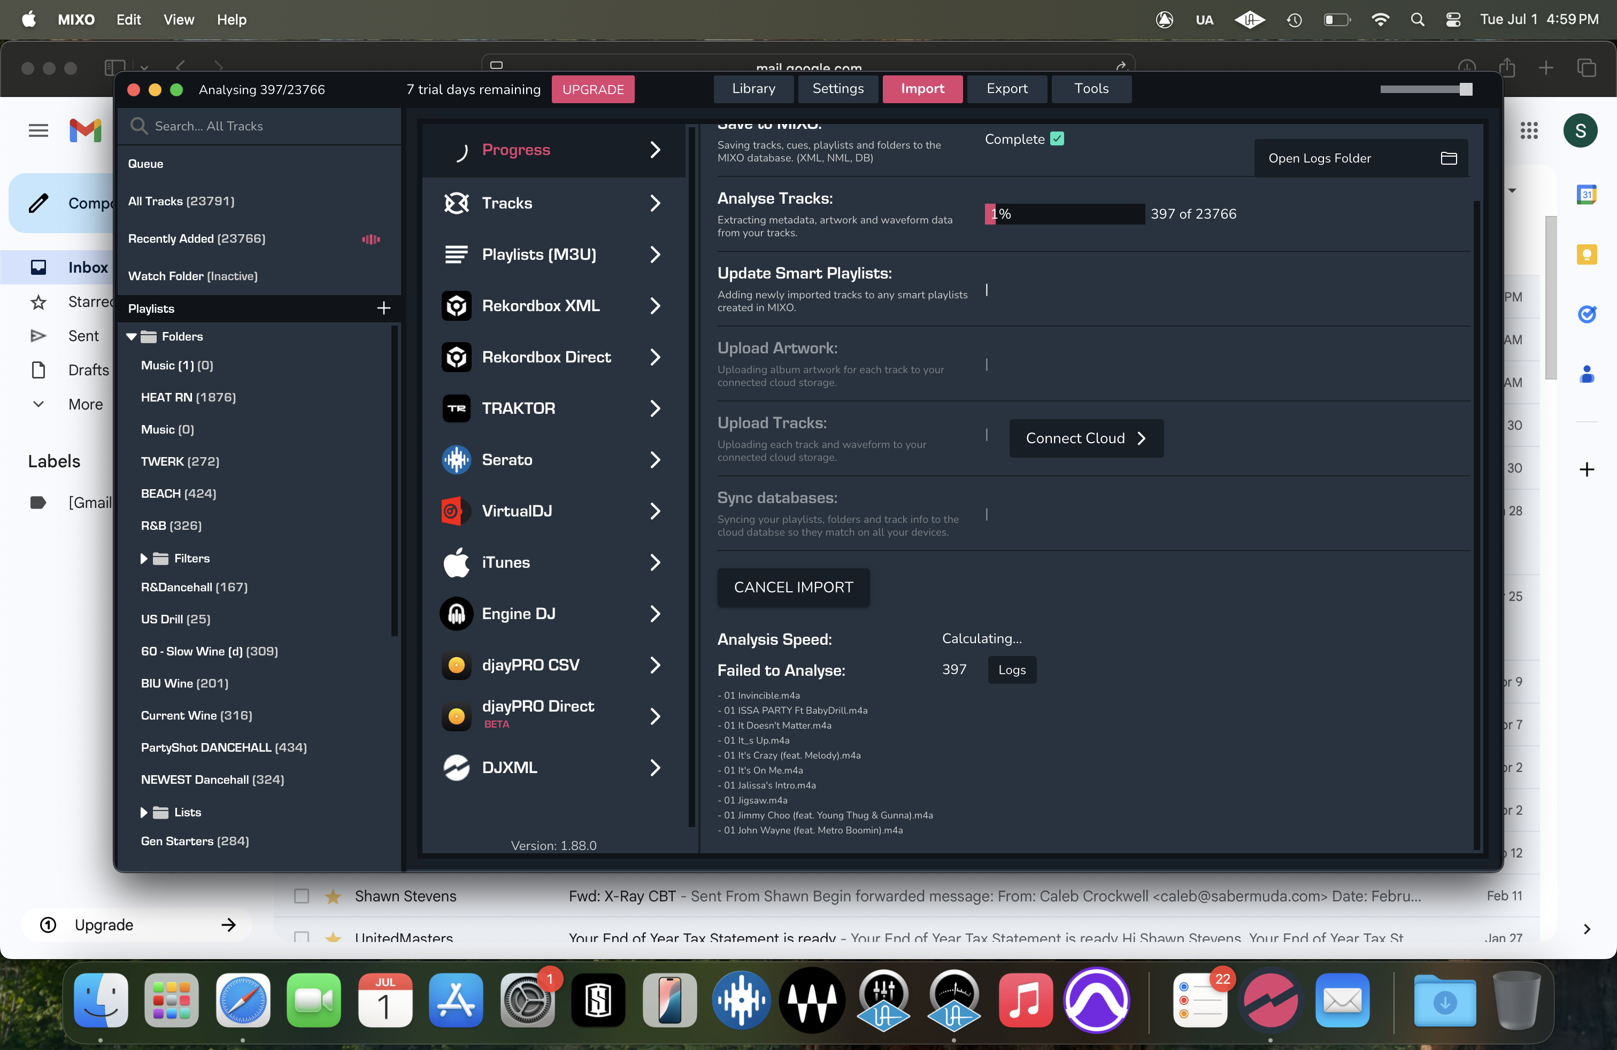
Task: Expand the Lists folder
Action: pyautogui.click(x=144, y=812)
